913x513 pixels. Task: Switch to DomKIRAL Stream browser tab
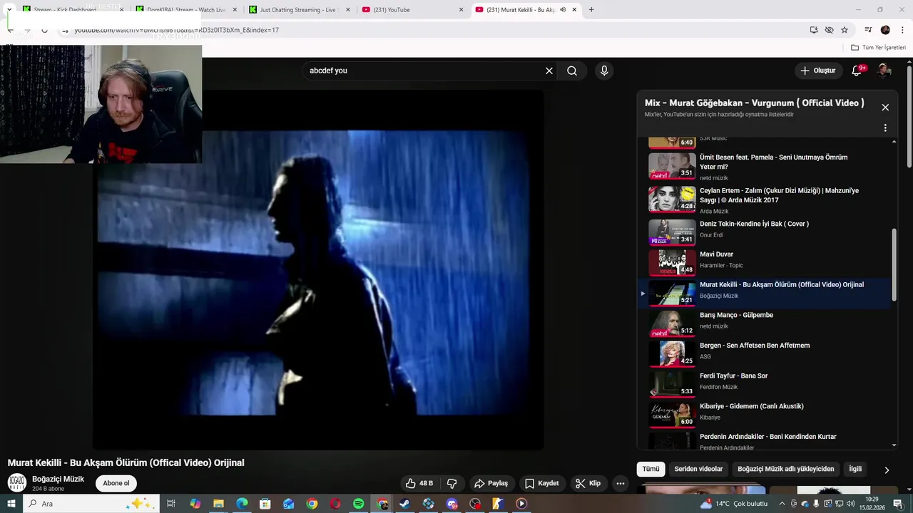pos(185,10)
